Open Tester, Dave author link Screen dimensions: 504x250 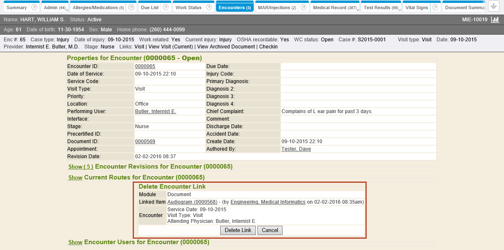tap(296, 149)
